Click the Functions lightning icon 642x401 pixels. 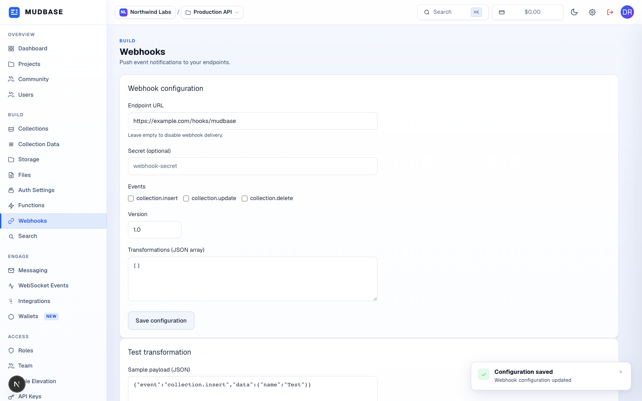(11, 205)
